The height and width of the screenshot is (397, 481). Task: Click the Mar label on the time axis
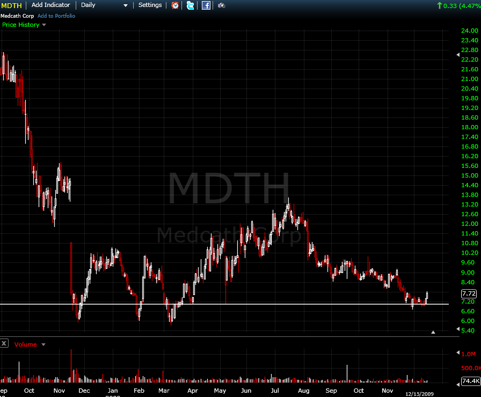pos(164,391)
